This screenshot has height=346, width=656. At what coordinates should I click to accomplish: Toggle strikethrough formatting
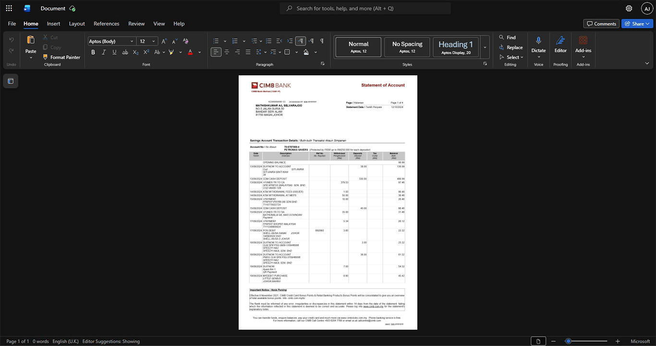pyautogui.click(x=125, y=52)
